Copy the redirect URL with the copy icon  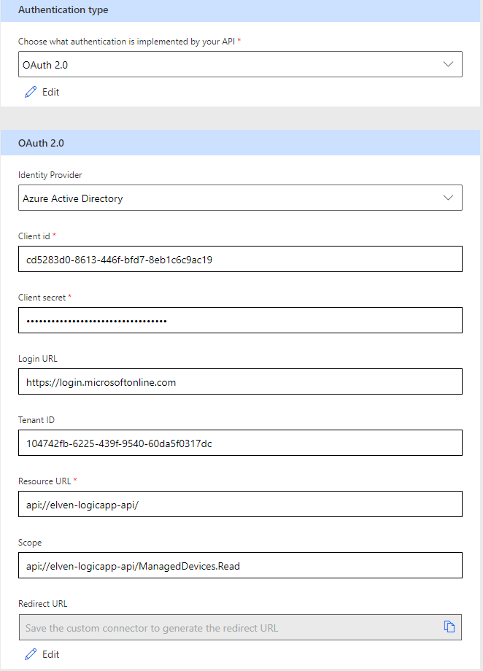point(449,627)
